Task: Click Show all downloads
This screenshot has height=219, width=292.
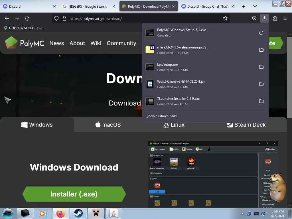Action: pyautogui.click(x=161, y=116)
